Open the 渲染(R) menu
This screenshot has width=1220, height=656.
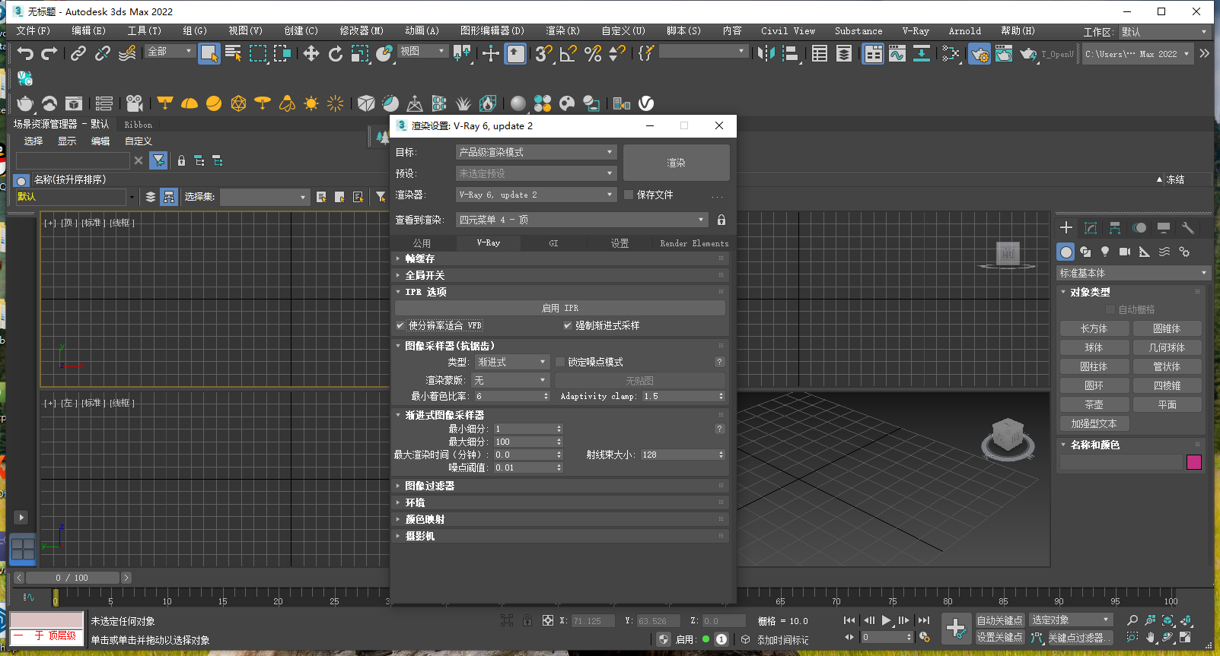pyautogui.click(x=562, y=31)
